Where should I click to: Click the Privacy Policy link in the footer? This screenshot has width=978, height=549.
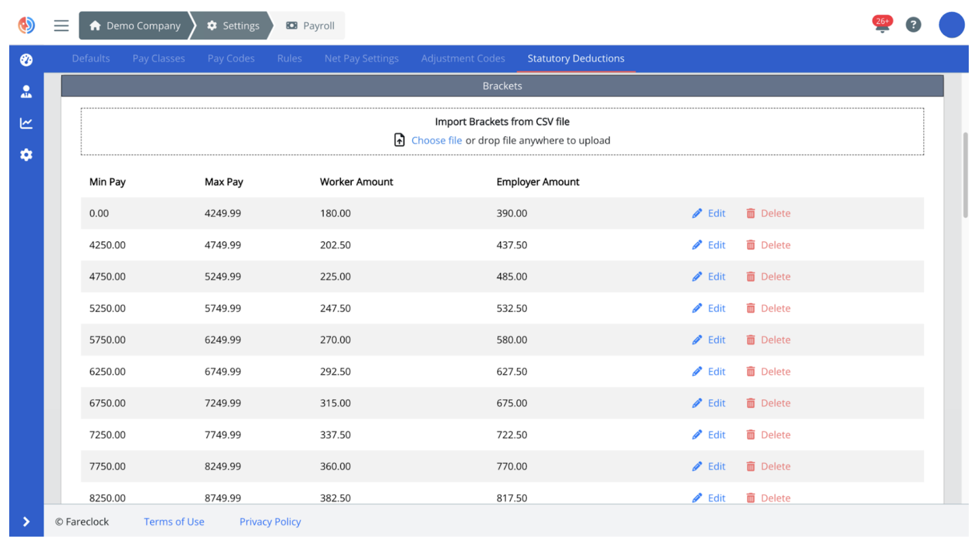click(x=270, y=521)
